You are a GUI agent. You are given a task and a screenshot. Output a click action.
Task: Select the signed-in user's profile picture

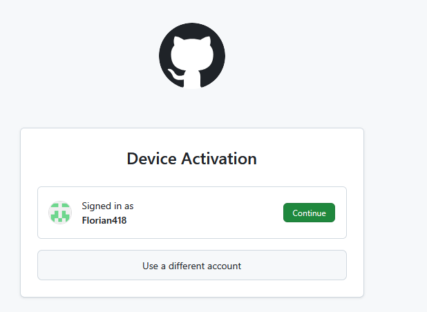coord(60,213)
